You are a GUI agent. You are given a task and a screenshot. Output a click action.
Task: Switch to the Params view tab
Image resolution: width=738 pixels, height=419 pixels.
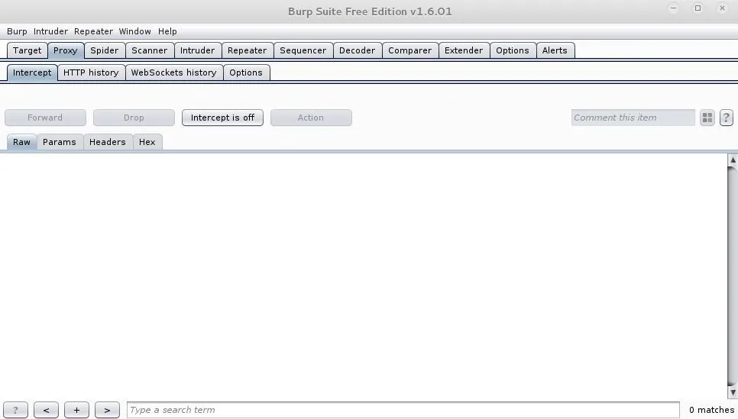point(60,142)
